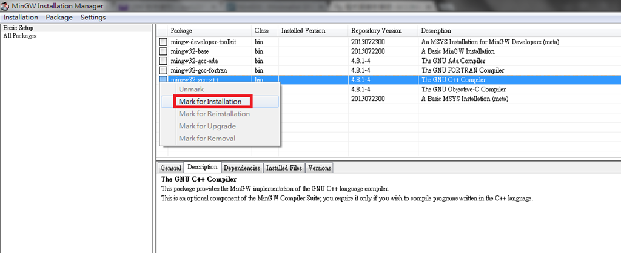Image resolution: width=621 pixels, height=253 pixels.
Task: Tick the mingw32-gcc-fortran checkbox
Action: click(x=163, y=70)
